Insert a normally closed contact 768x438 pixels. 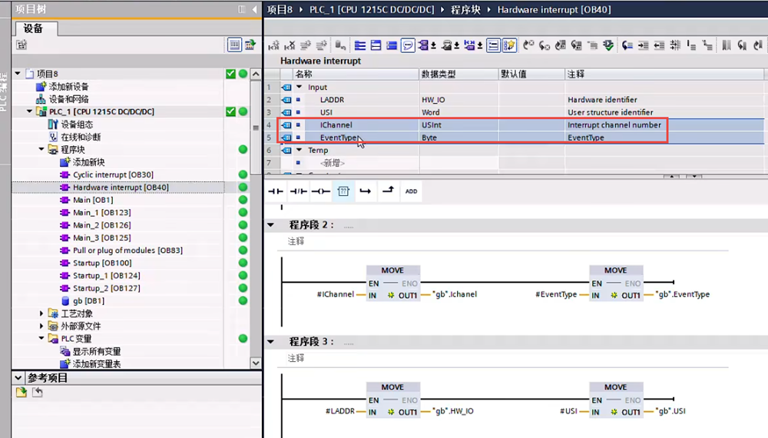[298, 191]
